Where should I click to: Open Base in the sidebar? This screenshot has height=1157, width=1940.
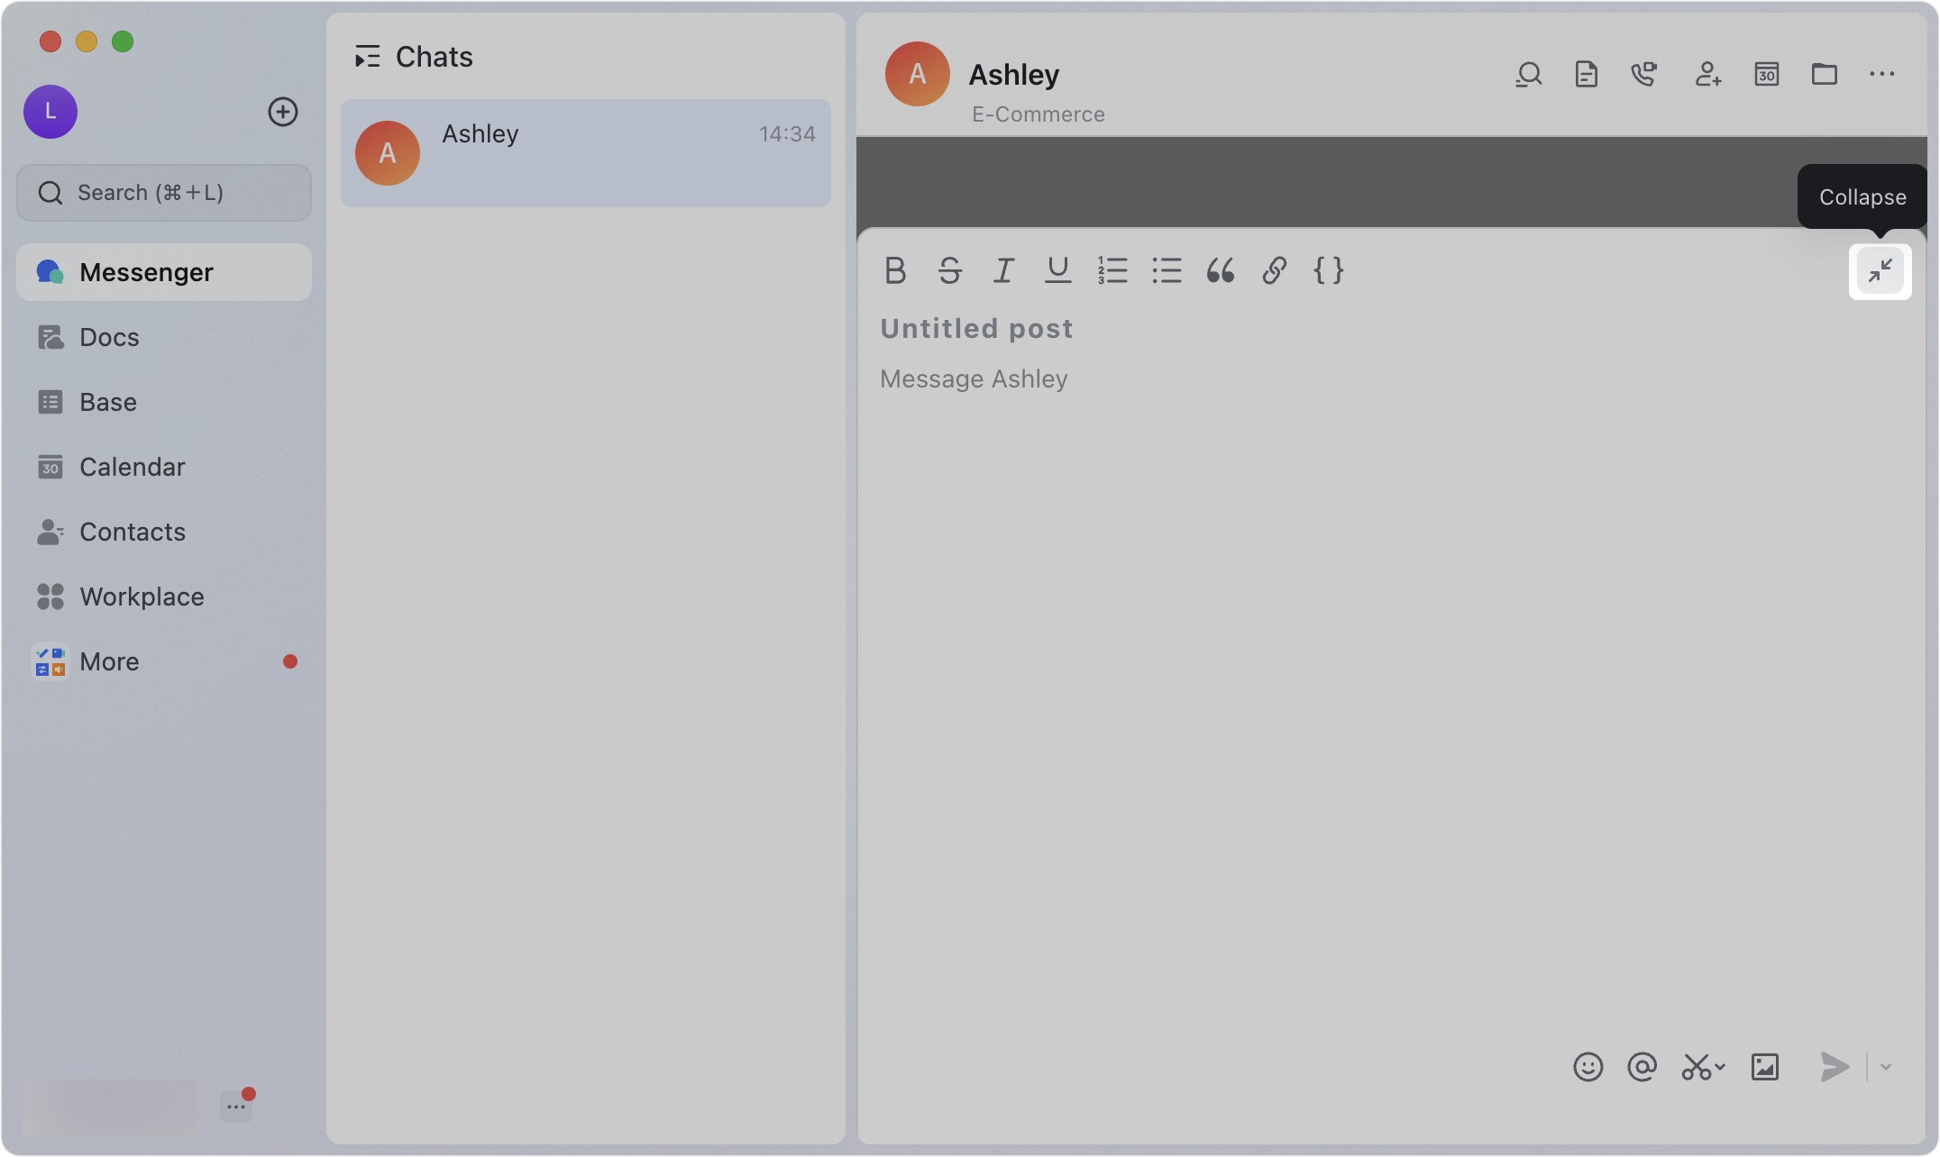(164, 402)
